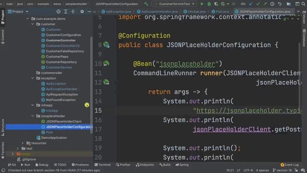307x173 pixels.
Task: Click the run anything window icon
Action: click(297, 4)
